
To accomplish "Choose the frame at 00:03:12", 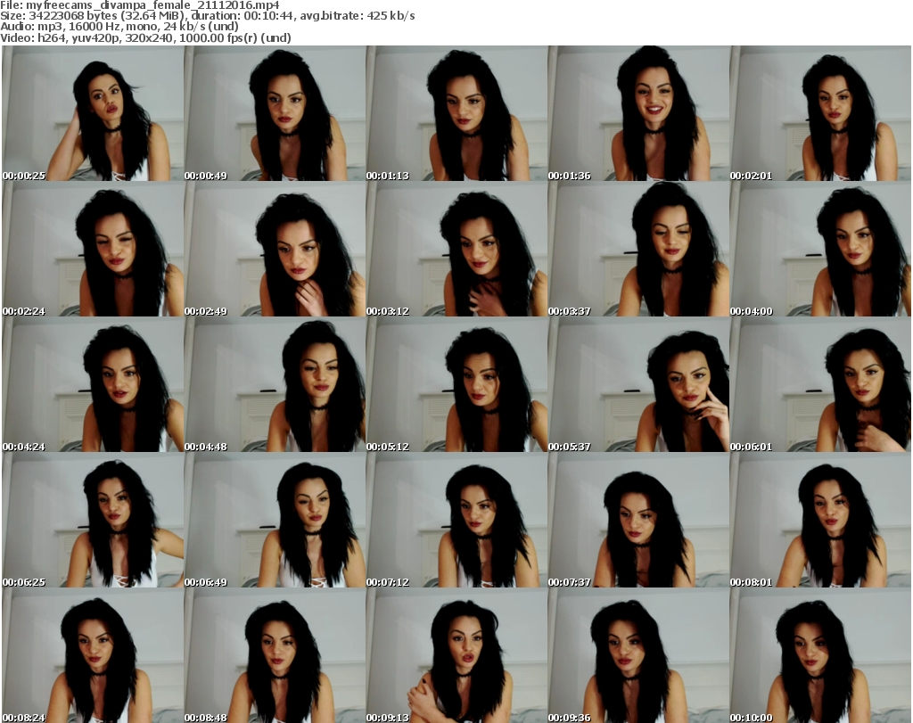I will tap(457, 249).
